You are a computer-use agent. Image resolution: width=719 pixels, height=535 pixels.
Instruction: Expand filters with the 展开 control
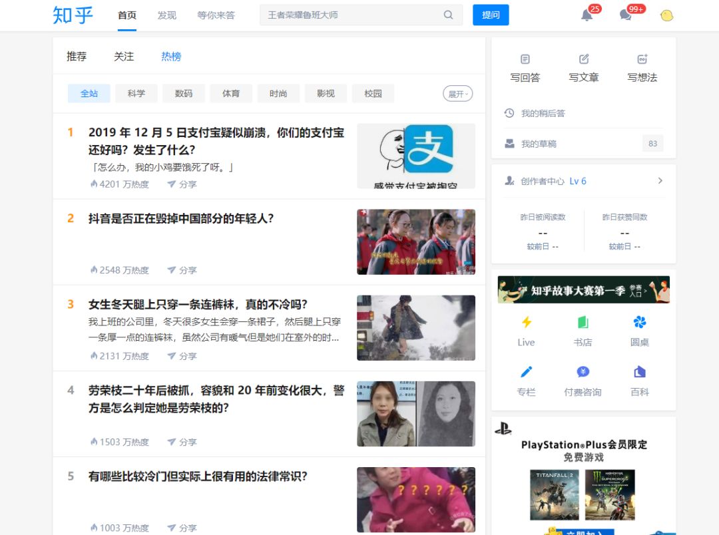coord(457,93)
